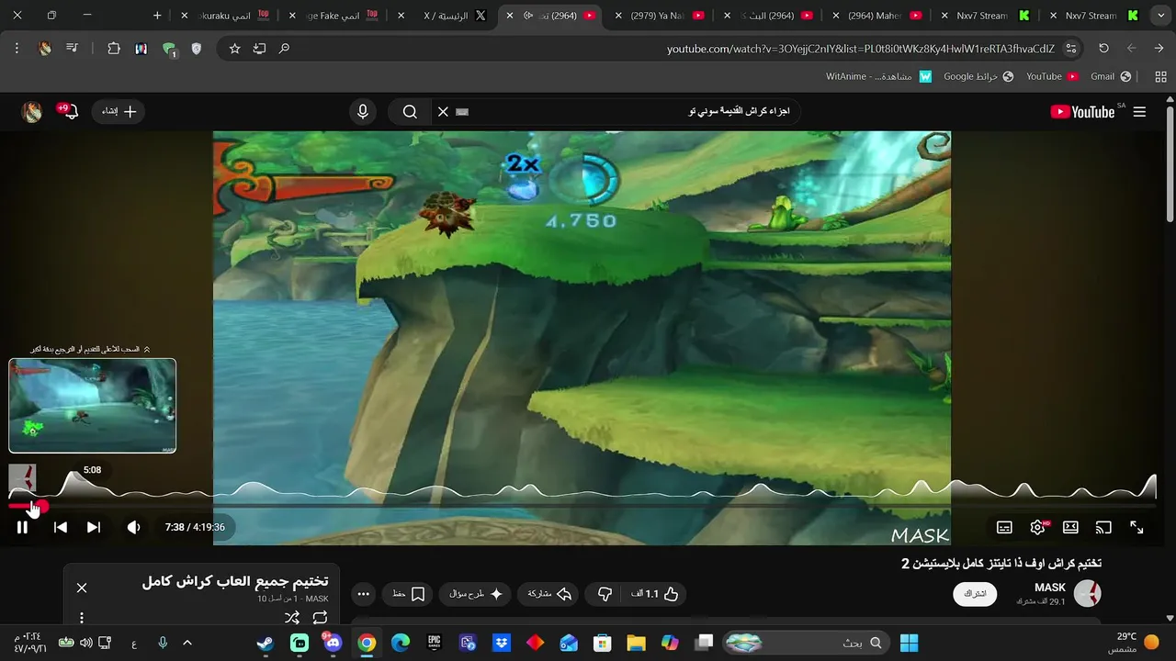Open YouTube account avatar menu
This screenshot has height=661, width=1176.
(32, 112)
